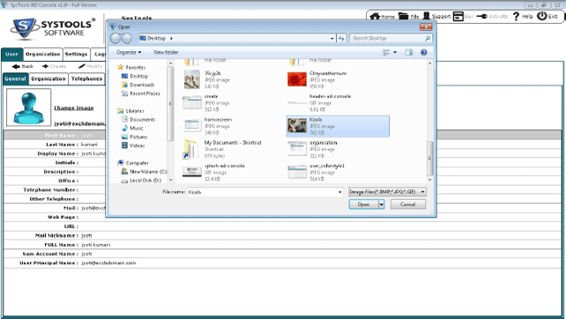The width and height of the screenshot is (566, 319).
Task: Toggle the preview pane icon
Action: [x=409, y=53]
